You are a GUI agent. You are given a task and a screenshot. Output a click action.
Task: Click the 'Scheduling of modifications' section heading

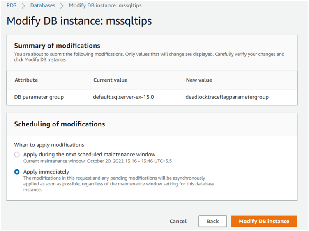pos(60,124)
